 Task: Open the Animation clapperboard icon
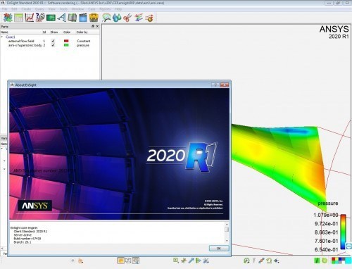pyautogui.click(x=83, y=18)
